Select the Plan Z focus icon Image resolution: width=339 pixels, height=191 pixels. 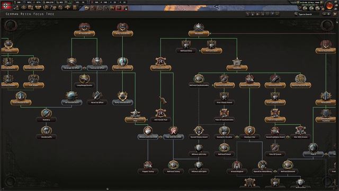[313, 148]
